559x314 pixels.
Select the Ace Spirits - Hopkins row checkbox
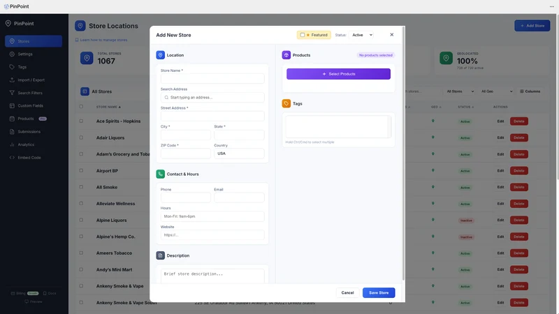(x=81, y=121)
